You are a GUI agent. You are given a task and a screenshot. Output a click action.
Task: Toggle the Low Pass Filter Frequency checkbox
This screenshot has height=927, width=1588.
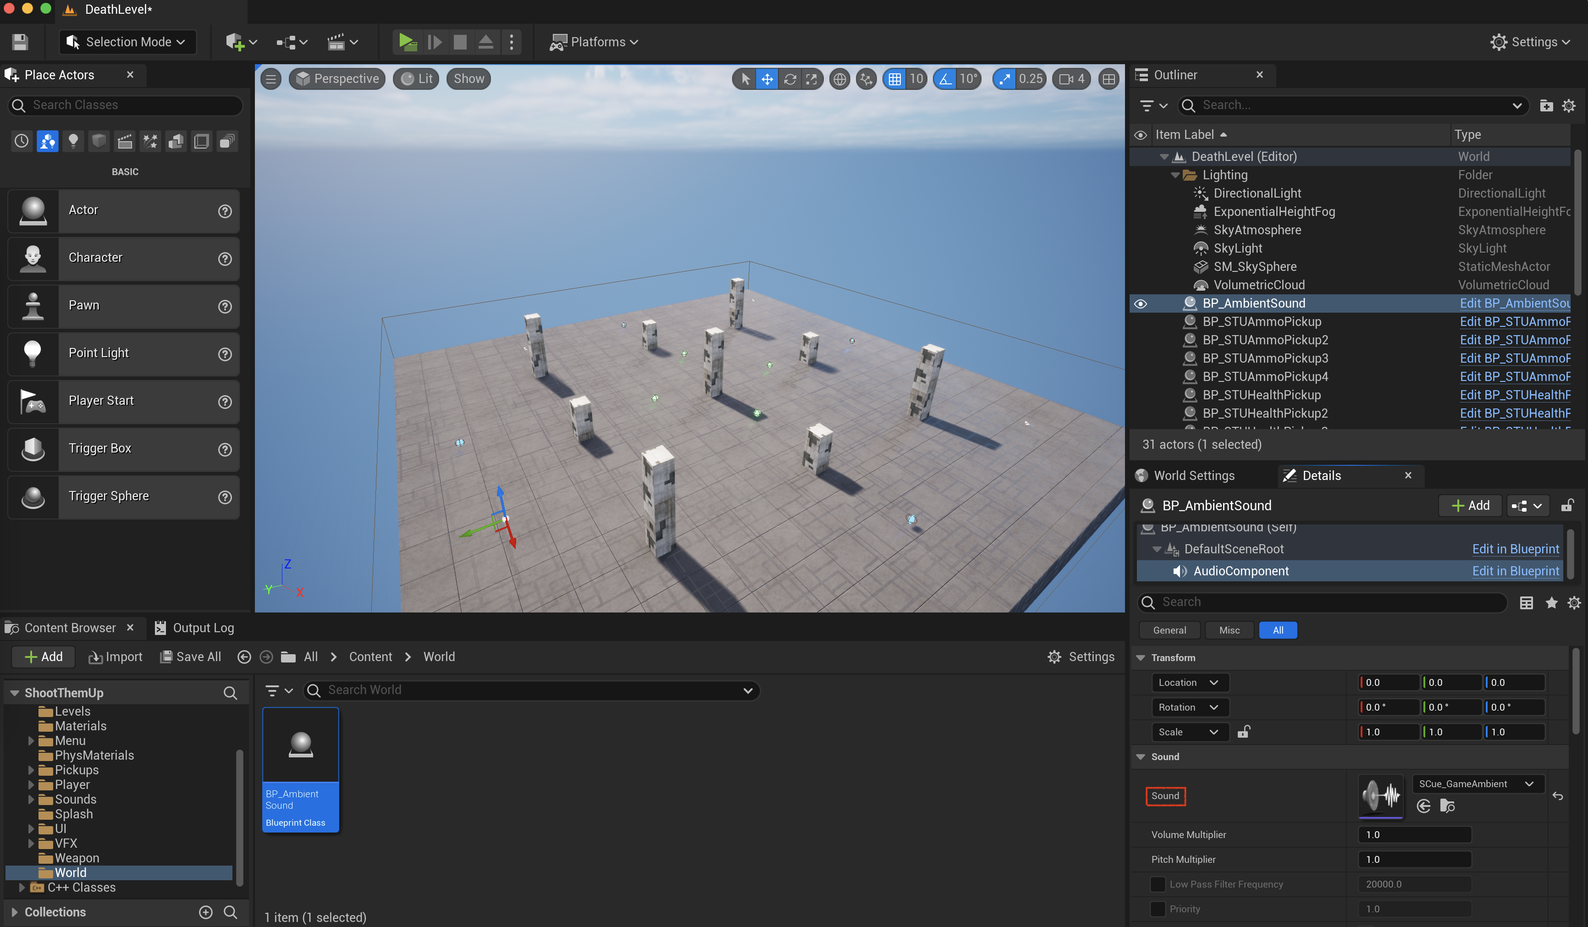1158,884
